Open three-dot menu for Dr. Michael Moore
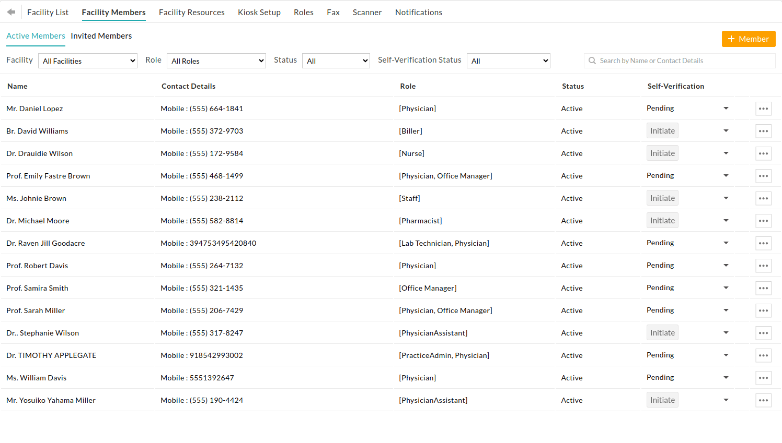This screenshot has width=782, height=443. (763, 221)
